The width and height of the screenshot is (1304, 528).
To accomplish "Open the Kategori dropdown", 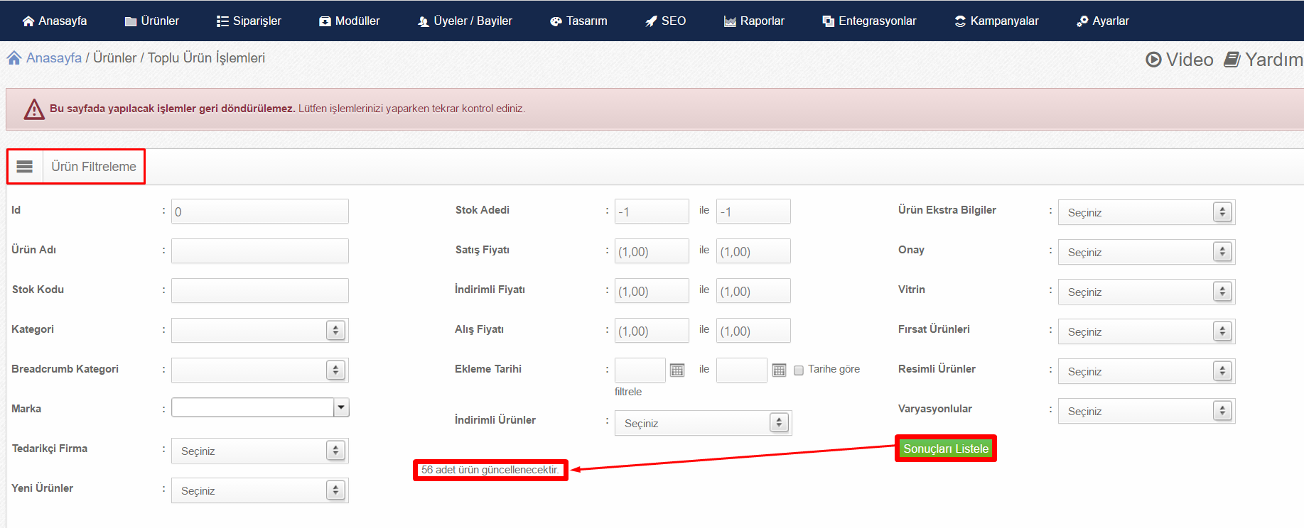I will pos(260,330).
